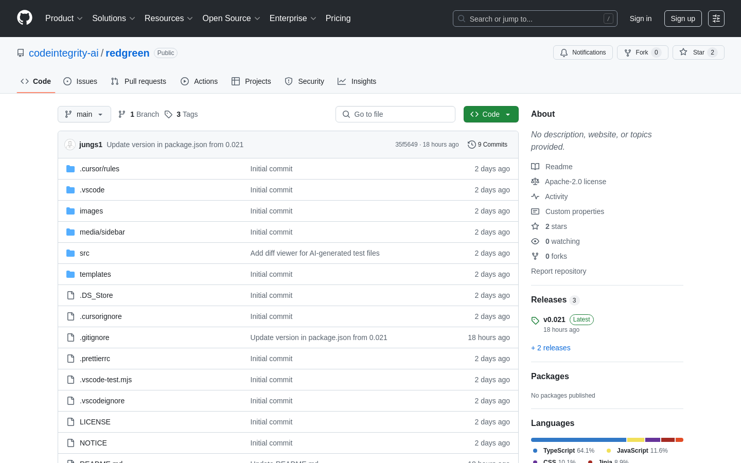Click Sign in

coord(641,19)
